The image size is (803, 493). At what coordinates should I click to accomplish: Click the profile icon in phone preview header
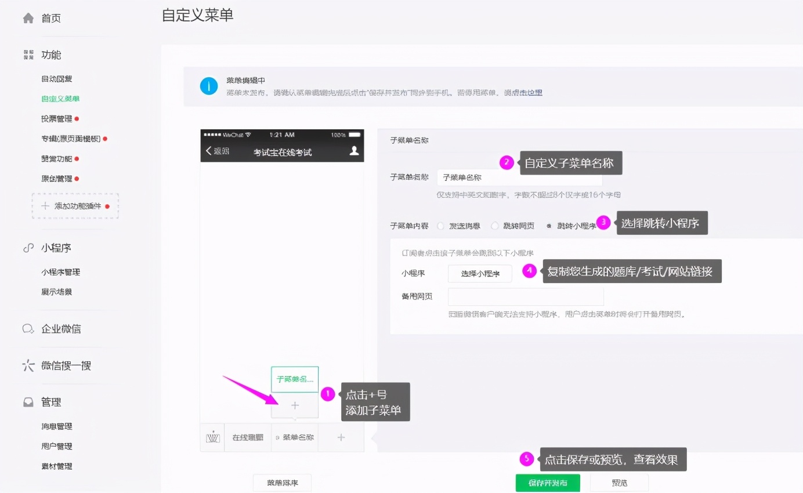(x=354, y=151)
